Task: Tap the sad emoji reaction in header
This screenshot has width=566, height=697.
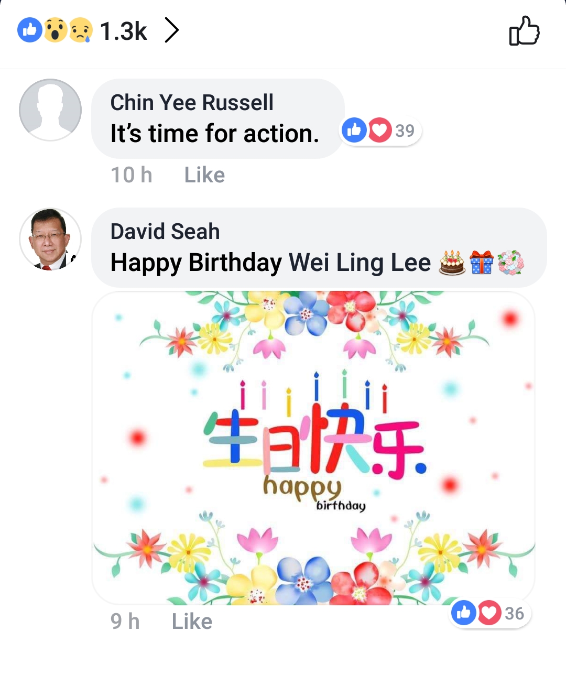Action: pos(80,30)
